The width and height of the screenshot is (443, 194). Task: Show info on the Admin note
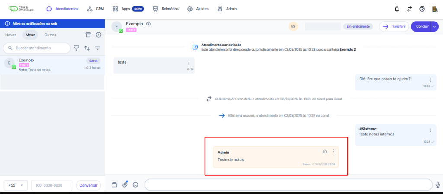coord(325,152)
